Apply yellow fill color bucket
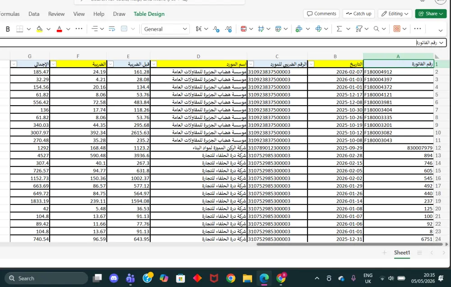The width and height of the screenshot is (451, 287). 39,29
